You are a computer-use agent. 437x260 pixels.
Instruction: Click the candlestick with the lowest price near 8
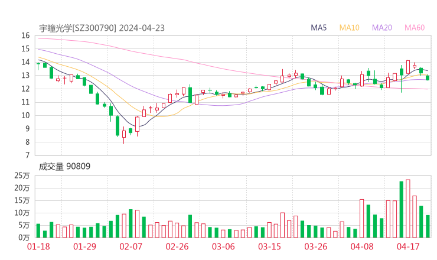pyautogui.click(x=124, y=135)
